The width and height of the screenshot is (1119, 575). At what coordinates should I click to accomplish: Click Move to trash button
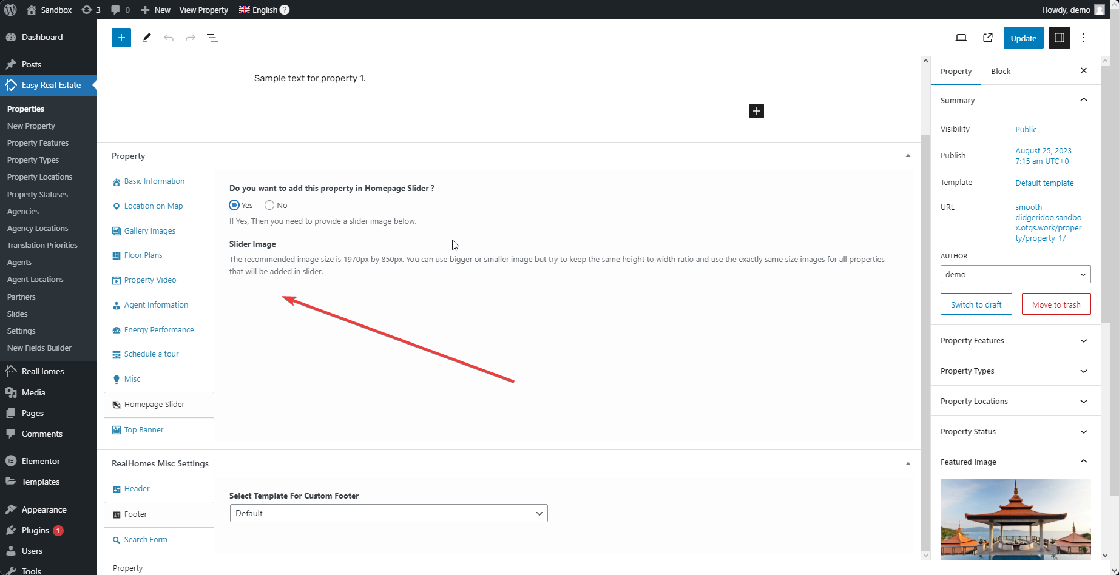(1056, 304)
